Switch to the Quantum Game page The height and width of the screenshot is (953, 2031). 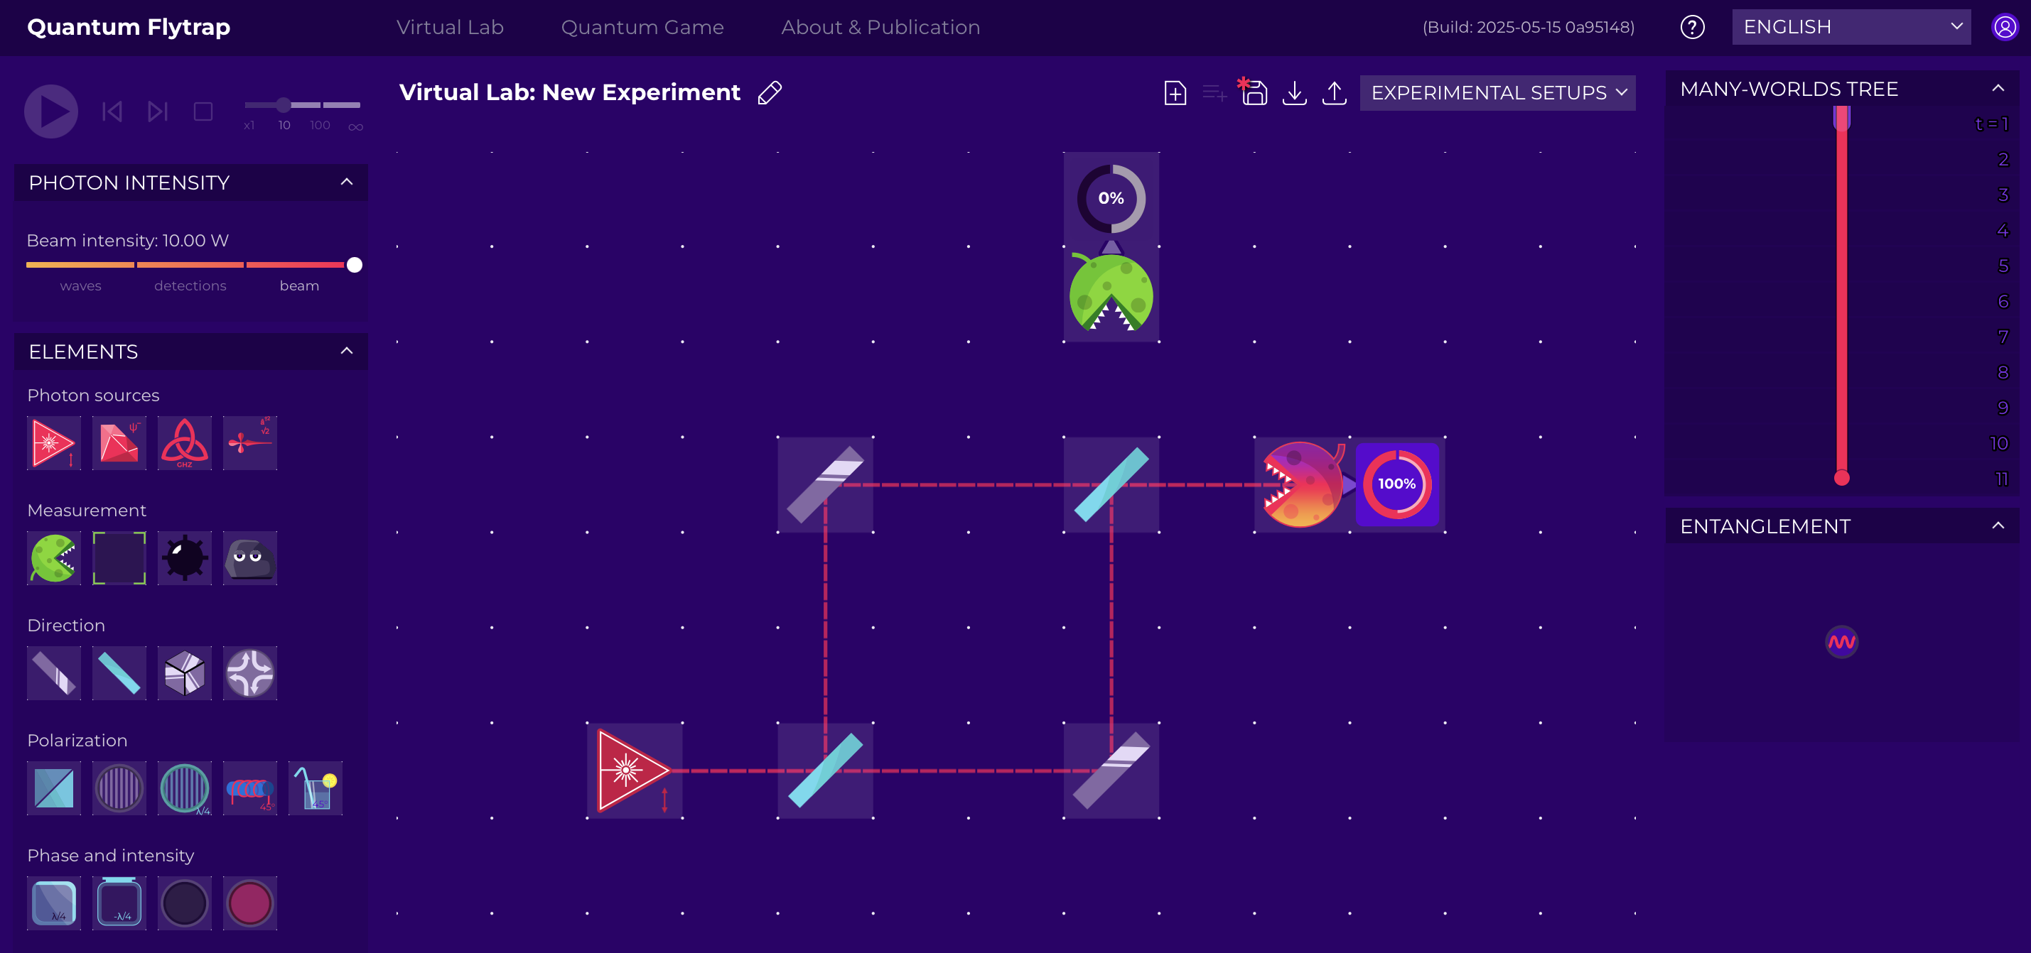642,26
